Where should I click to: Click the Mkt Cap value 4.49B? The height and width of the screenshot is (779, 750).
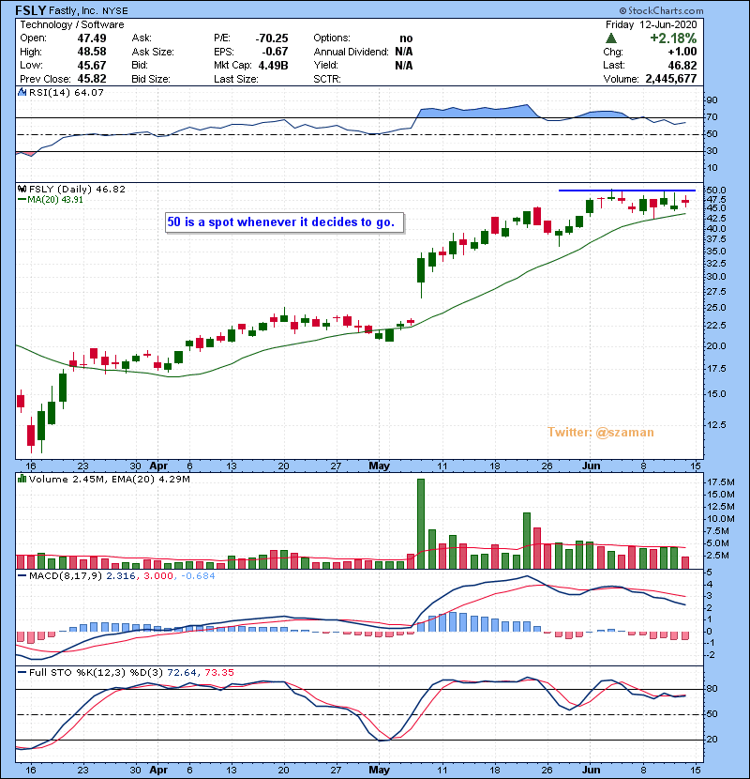[x=274, y=65]
